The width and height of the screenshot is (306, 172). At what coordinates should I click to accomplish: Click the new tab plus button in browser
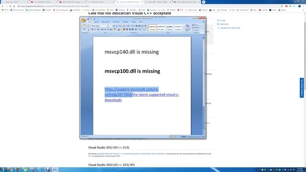[x=204, y=2]
